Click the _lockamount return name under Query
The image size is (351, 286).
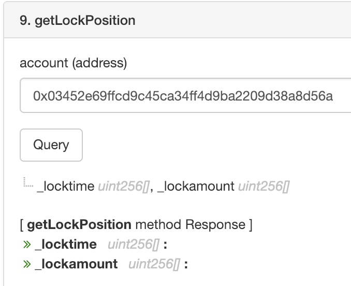196,187
